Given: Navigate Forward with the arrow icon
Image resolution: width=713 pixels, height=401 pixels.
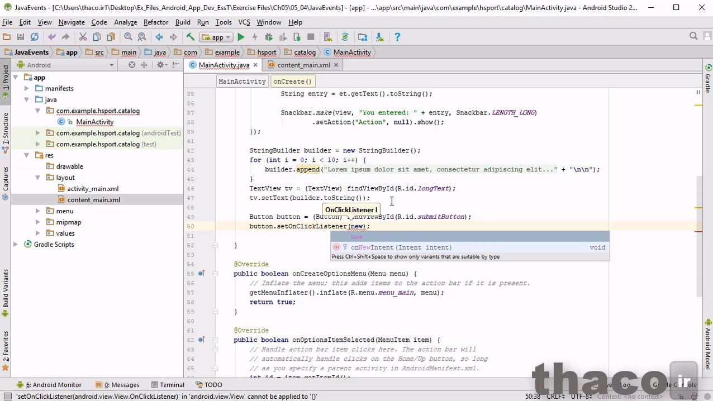Looking at the screenshot, I should tap(173, 37).
